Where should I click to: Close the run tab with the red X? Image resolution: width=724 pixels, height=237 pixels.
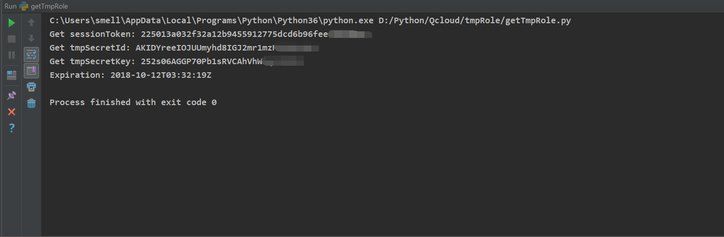point(12,112)
